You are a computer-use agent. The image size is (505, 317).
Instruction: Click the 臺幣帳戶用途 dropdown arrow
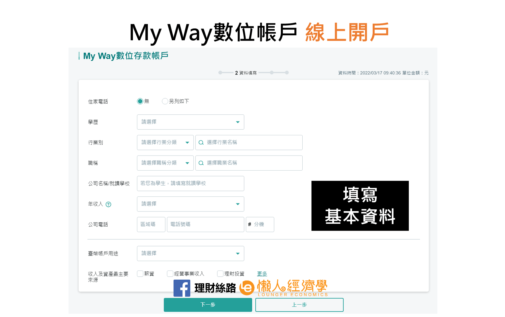coord(238,253)
